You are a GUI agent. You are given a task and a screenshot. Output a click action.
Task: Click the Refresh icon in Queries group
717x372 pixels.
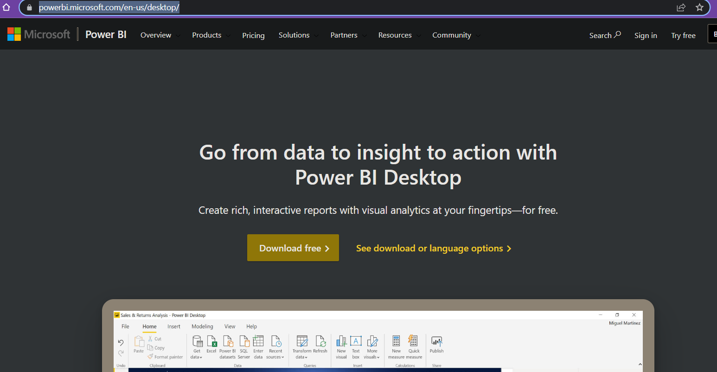point(320,342)
